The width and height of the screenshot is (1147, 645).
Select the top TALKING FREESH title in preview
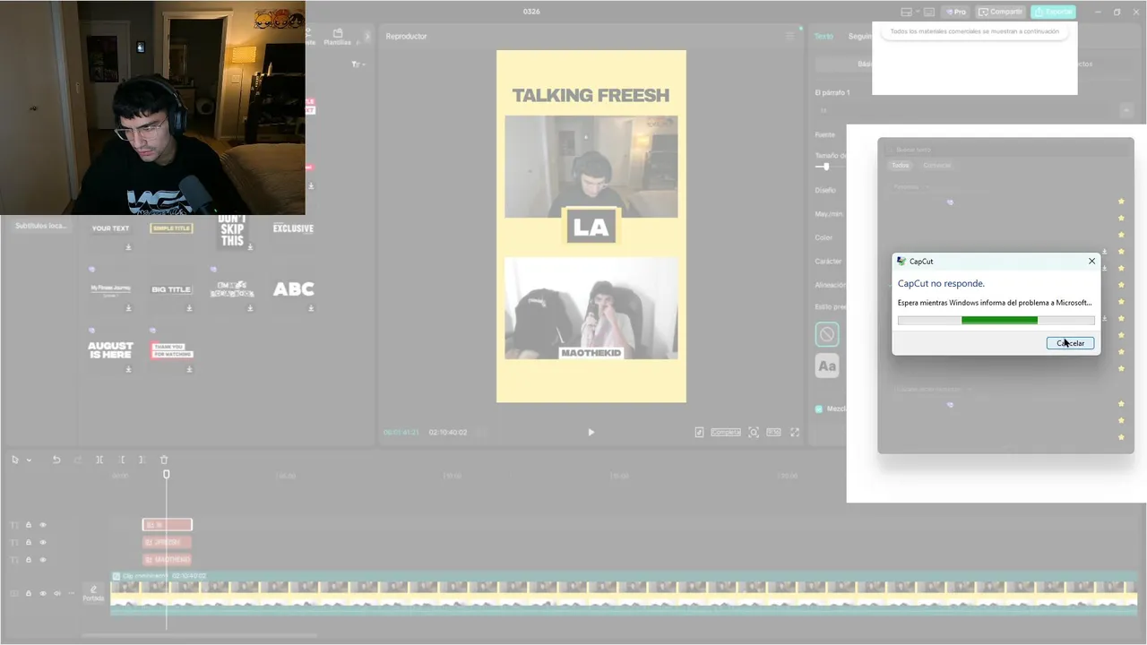591,95
